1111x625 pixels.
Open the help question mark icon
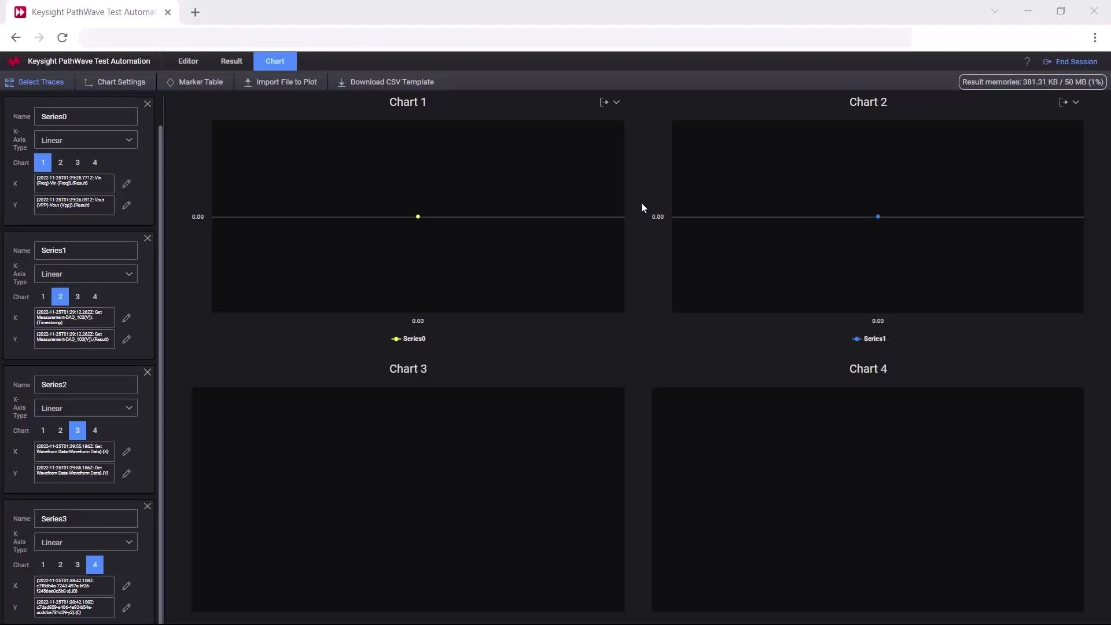click(1027, 61)
